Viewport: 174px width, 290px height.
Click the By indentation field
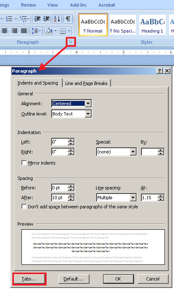coord(149,152)
